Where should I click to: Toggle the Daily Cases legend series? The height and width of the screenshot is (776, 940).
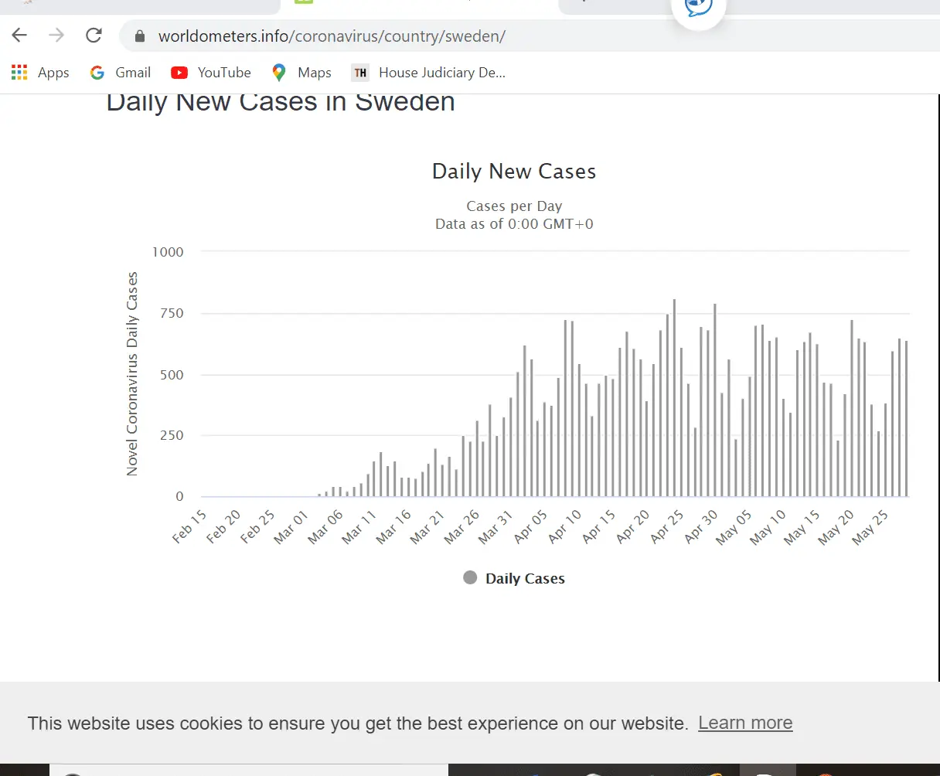pyautogui.click(x=525, y=579)
